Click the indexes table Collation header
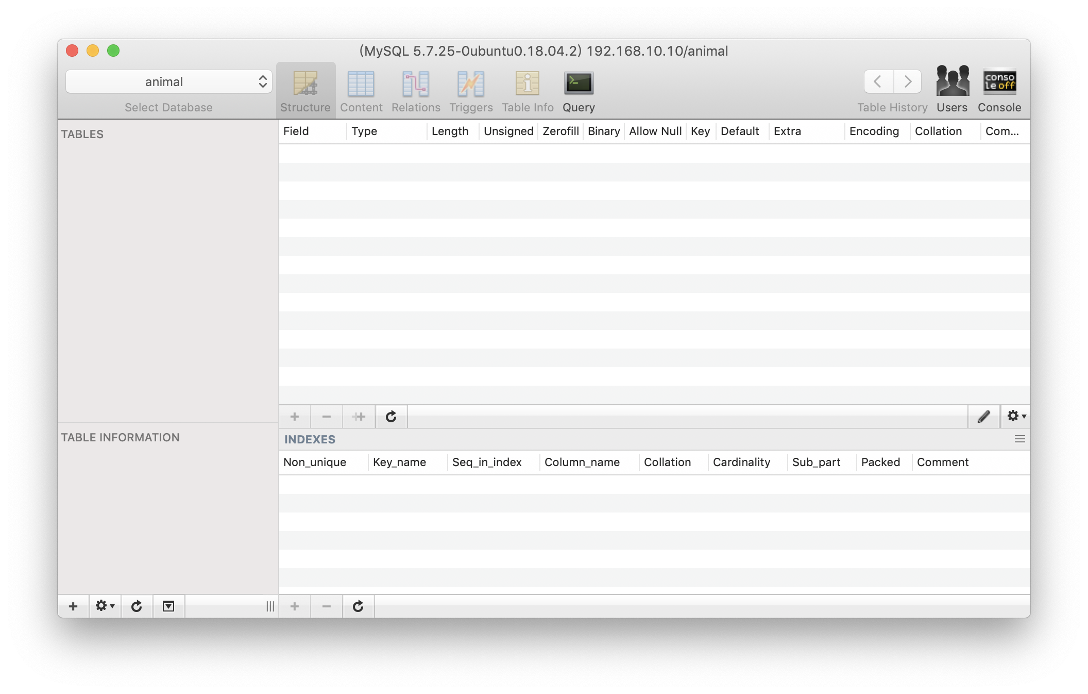This screenshot has width=1088, height=694. pos(674,462)
